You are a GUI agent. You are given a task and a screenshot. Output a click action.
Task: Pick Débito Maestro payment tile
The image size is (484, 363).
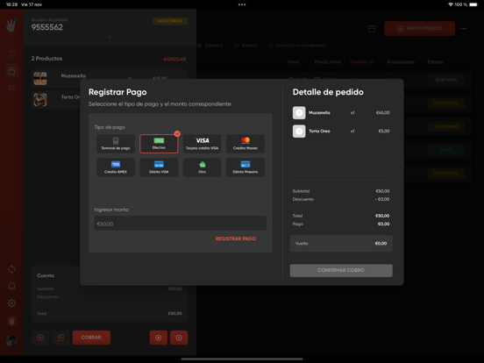pos(246,167)
